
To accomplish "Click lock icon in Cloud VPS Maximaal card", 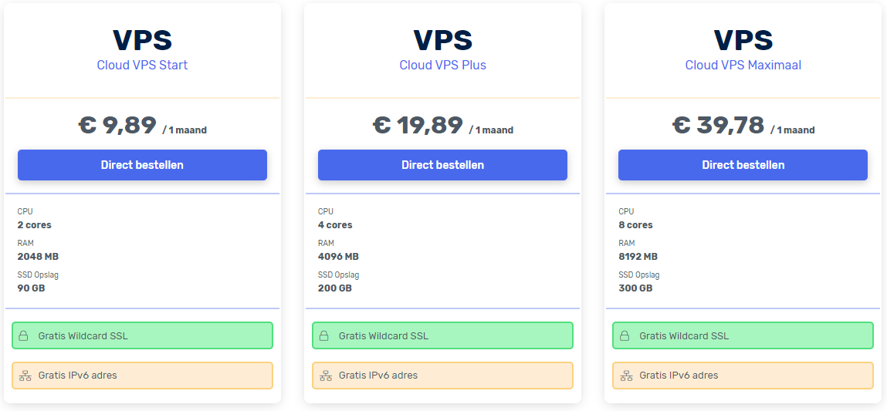I will (625, 336).
